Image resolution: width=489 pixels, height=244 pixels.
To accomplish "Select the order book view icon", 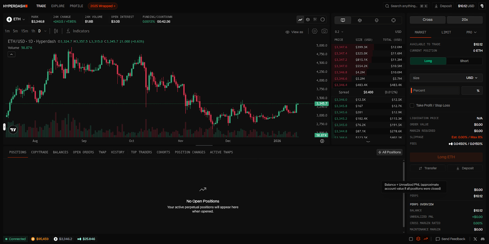I will coord(343,20).
